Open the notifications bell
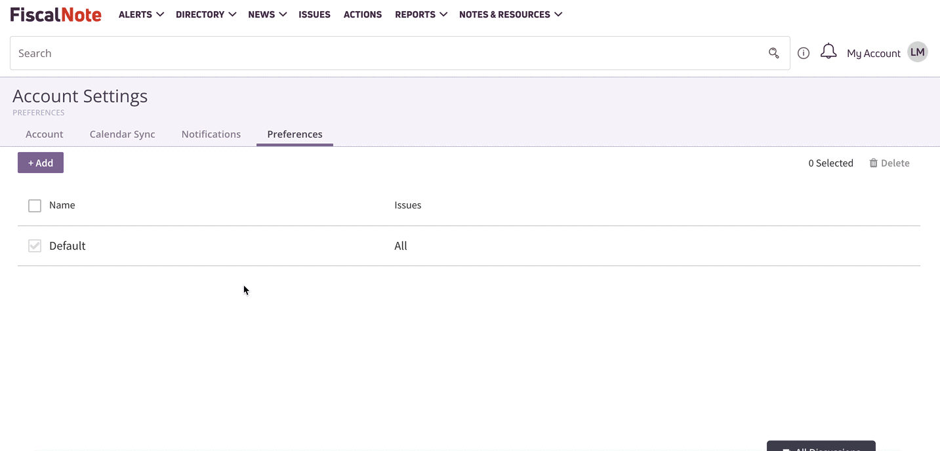Viewport: 940px width, 451px height. coord(828,51)
